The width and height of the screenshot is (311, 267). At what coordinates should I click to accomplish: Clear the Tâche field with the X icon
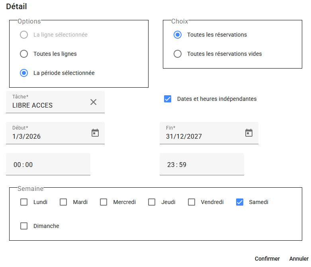pos(93,102)
